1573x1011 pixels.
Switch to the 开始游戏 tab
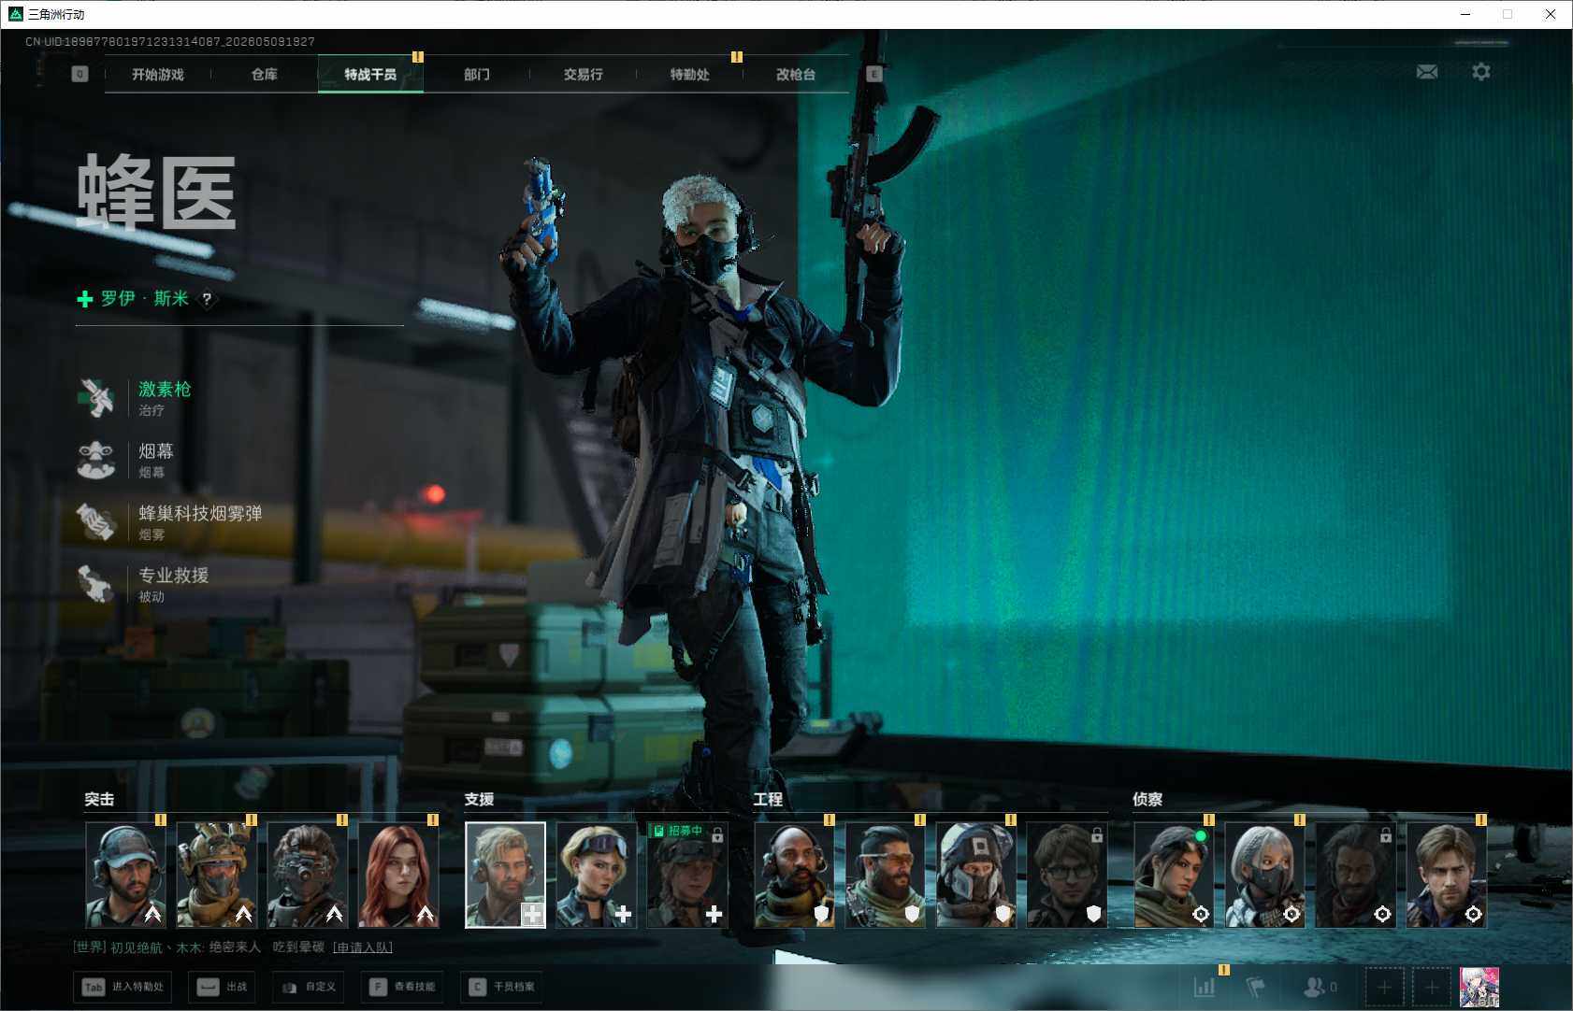(158, 74)
